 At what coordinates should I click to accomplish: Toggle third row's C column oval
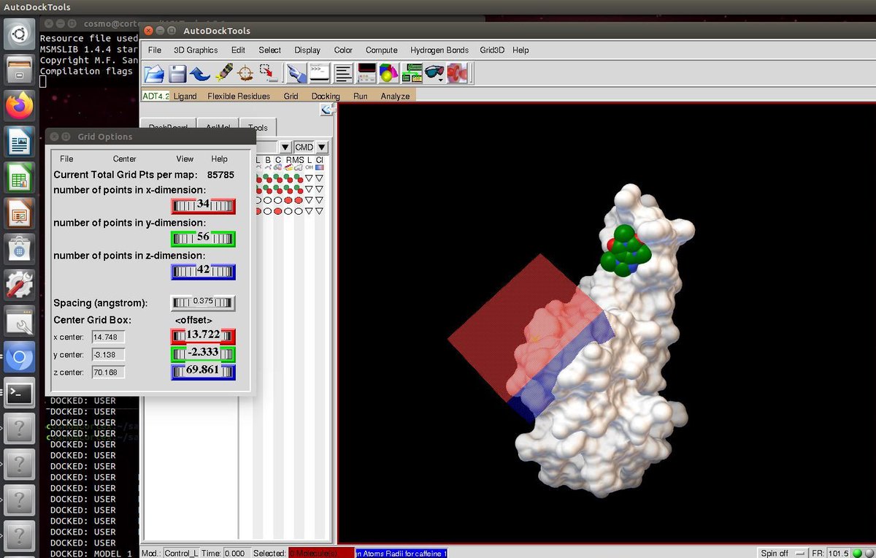(x=278, y=200)
